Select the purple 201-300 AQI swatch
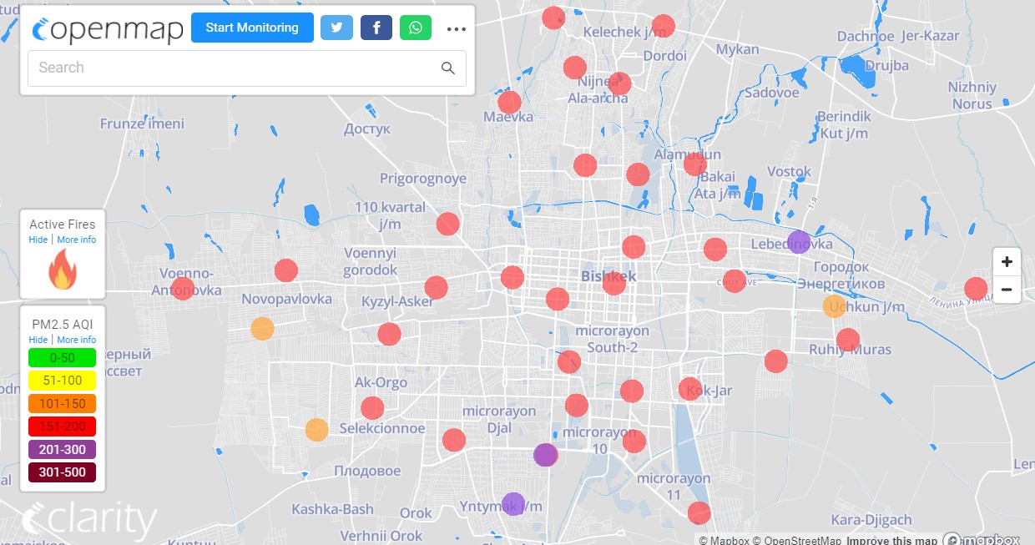 click(x=62, y=450)
